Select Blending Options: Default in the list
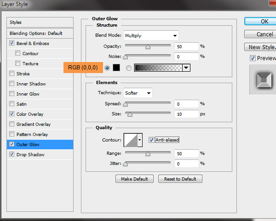Viewport: 276px width, 221px height. coord(36,34)
